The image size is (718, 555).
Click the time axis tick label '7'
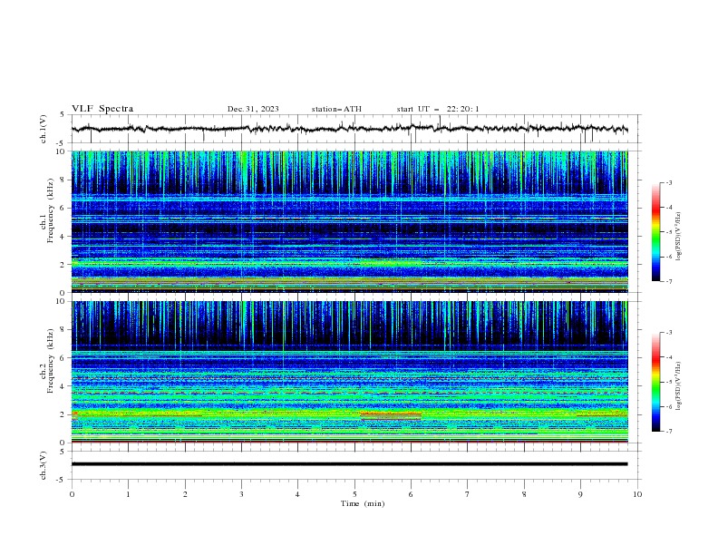(x=468, y=494)
